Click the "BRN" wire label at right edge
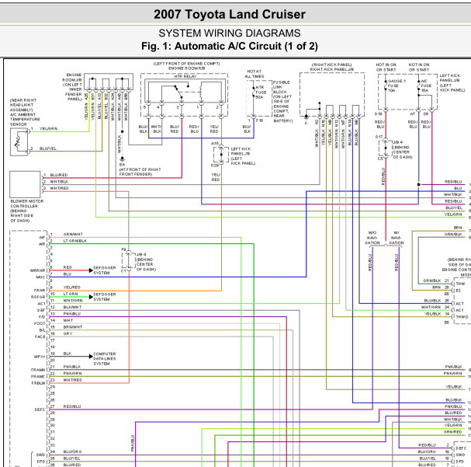The image size is (471, 467). click(x=458, y=228)
